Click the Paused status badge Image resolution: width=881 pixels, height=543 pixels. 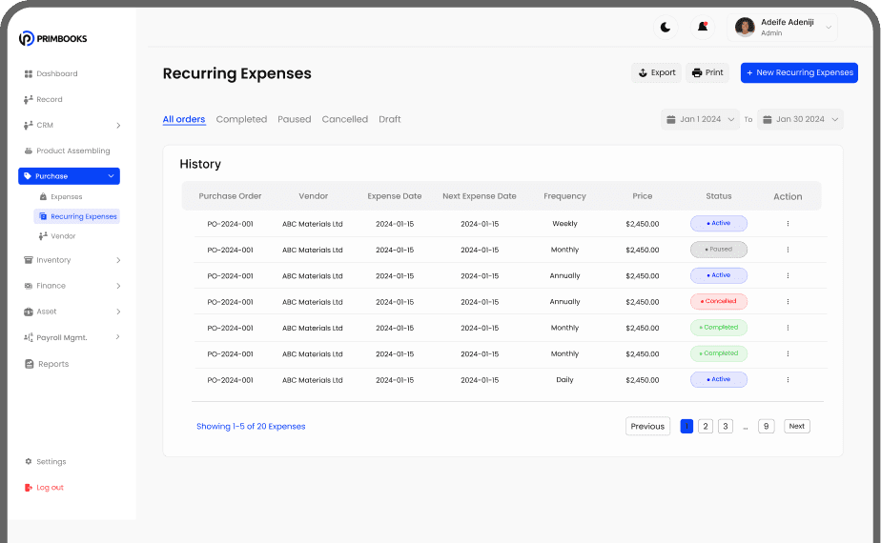pos(719,250)
